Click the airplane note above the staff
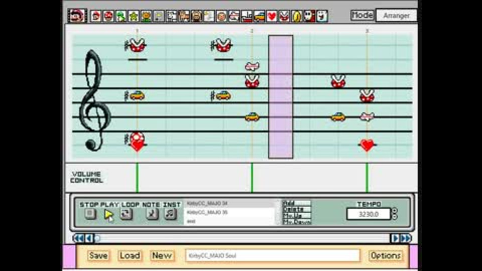Viewport: 482px width, 271px height. point(252,66)
